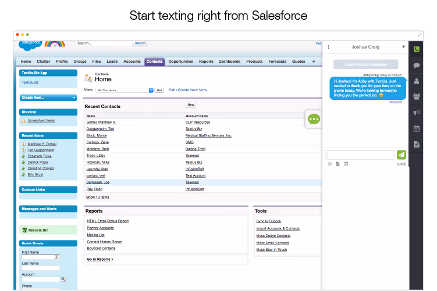This screenshot has height=291, width=437.
Task: Click the green phone icon in TextUs sidebar
Action: point(417,49)
